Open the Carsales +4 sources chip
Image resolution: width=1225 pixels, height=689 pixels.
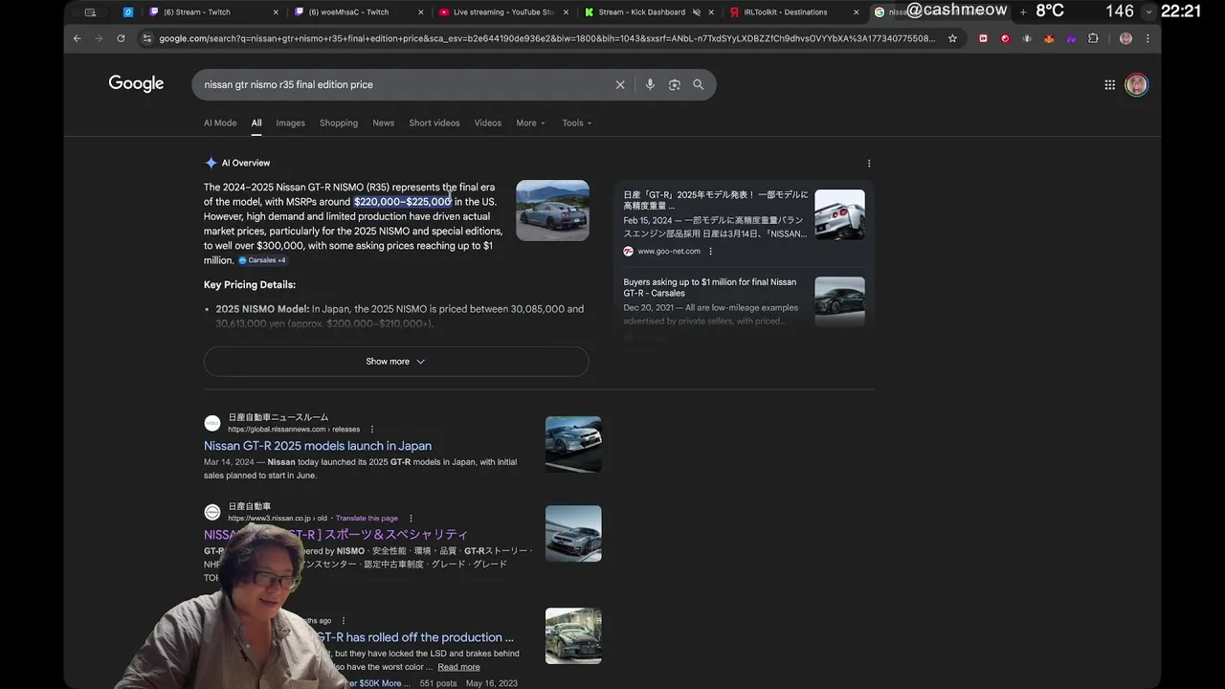261,260
